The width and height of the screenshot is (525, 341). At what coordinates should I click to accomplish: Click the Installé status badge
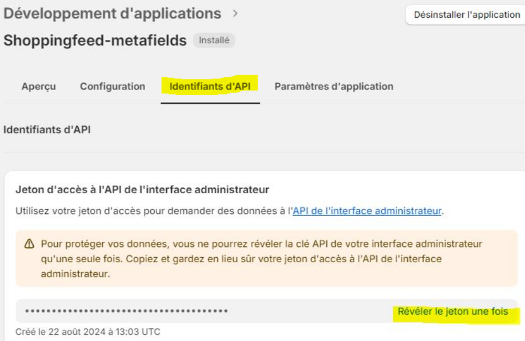214,40
